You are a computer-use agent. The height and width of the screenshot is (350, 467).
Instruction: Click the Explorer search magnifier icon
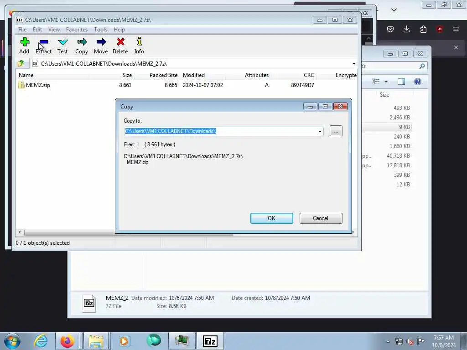point(422,66)
